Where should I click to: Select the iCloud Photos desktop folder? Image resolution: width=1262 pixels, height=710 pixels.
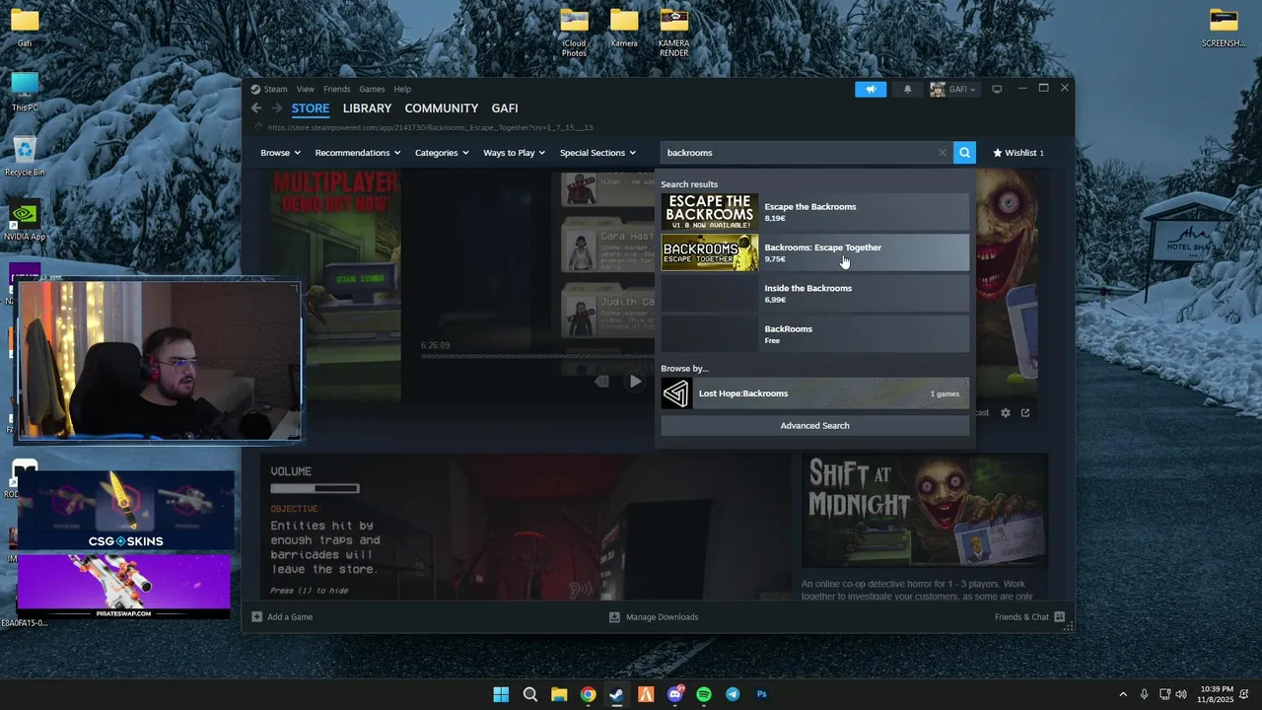tap(574, 32)
